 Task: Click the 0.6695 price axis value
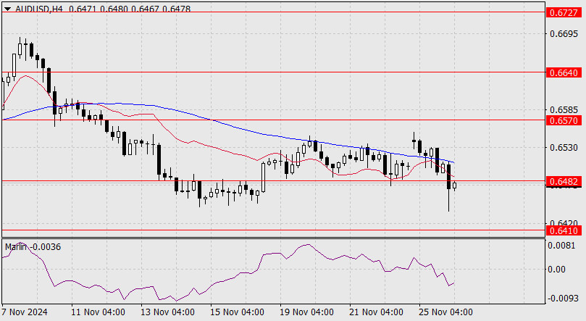(564, 34)
